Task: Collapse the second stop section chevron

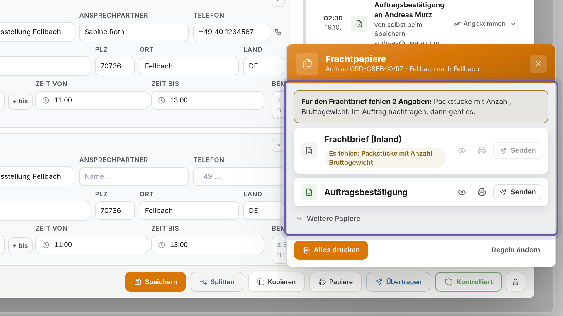Action: 278,145
